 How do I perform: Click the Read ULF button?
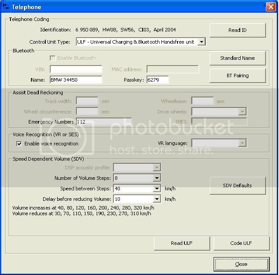pyautogui.click(x=182, y=243)
